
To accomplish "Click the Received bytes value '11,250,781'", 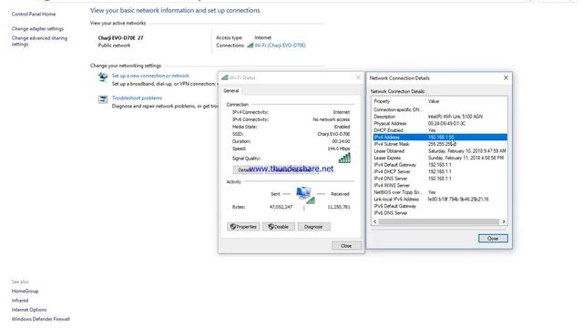I will point(339,207).
